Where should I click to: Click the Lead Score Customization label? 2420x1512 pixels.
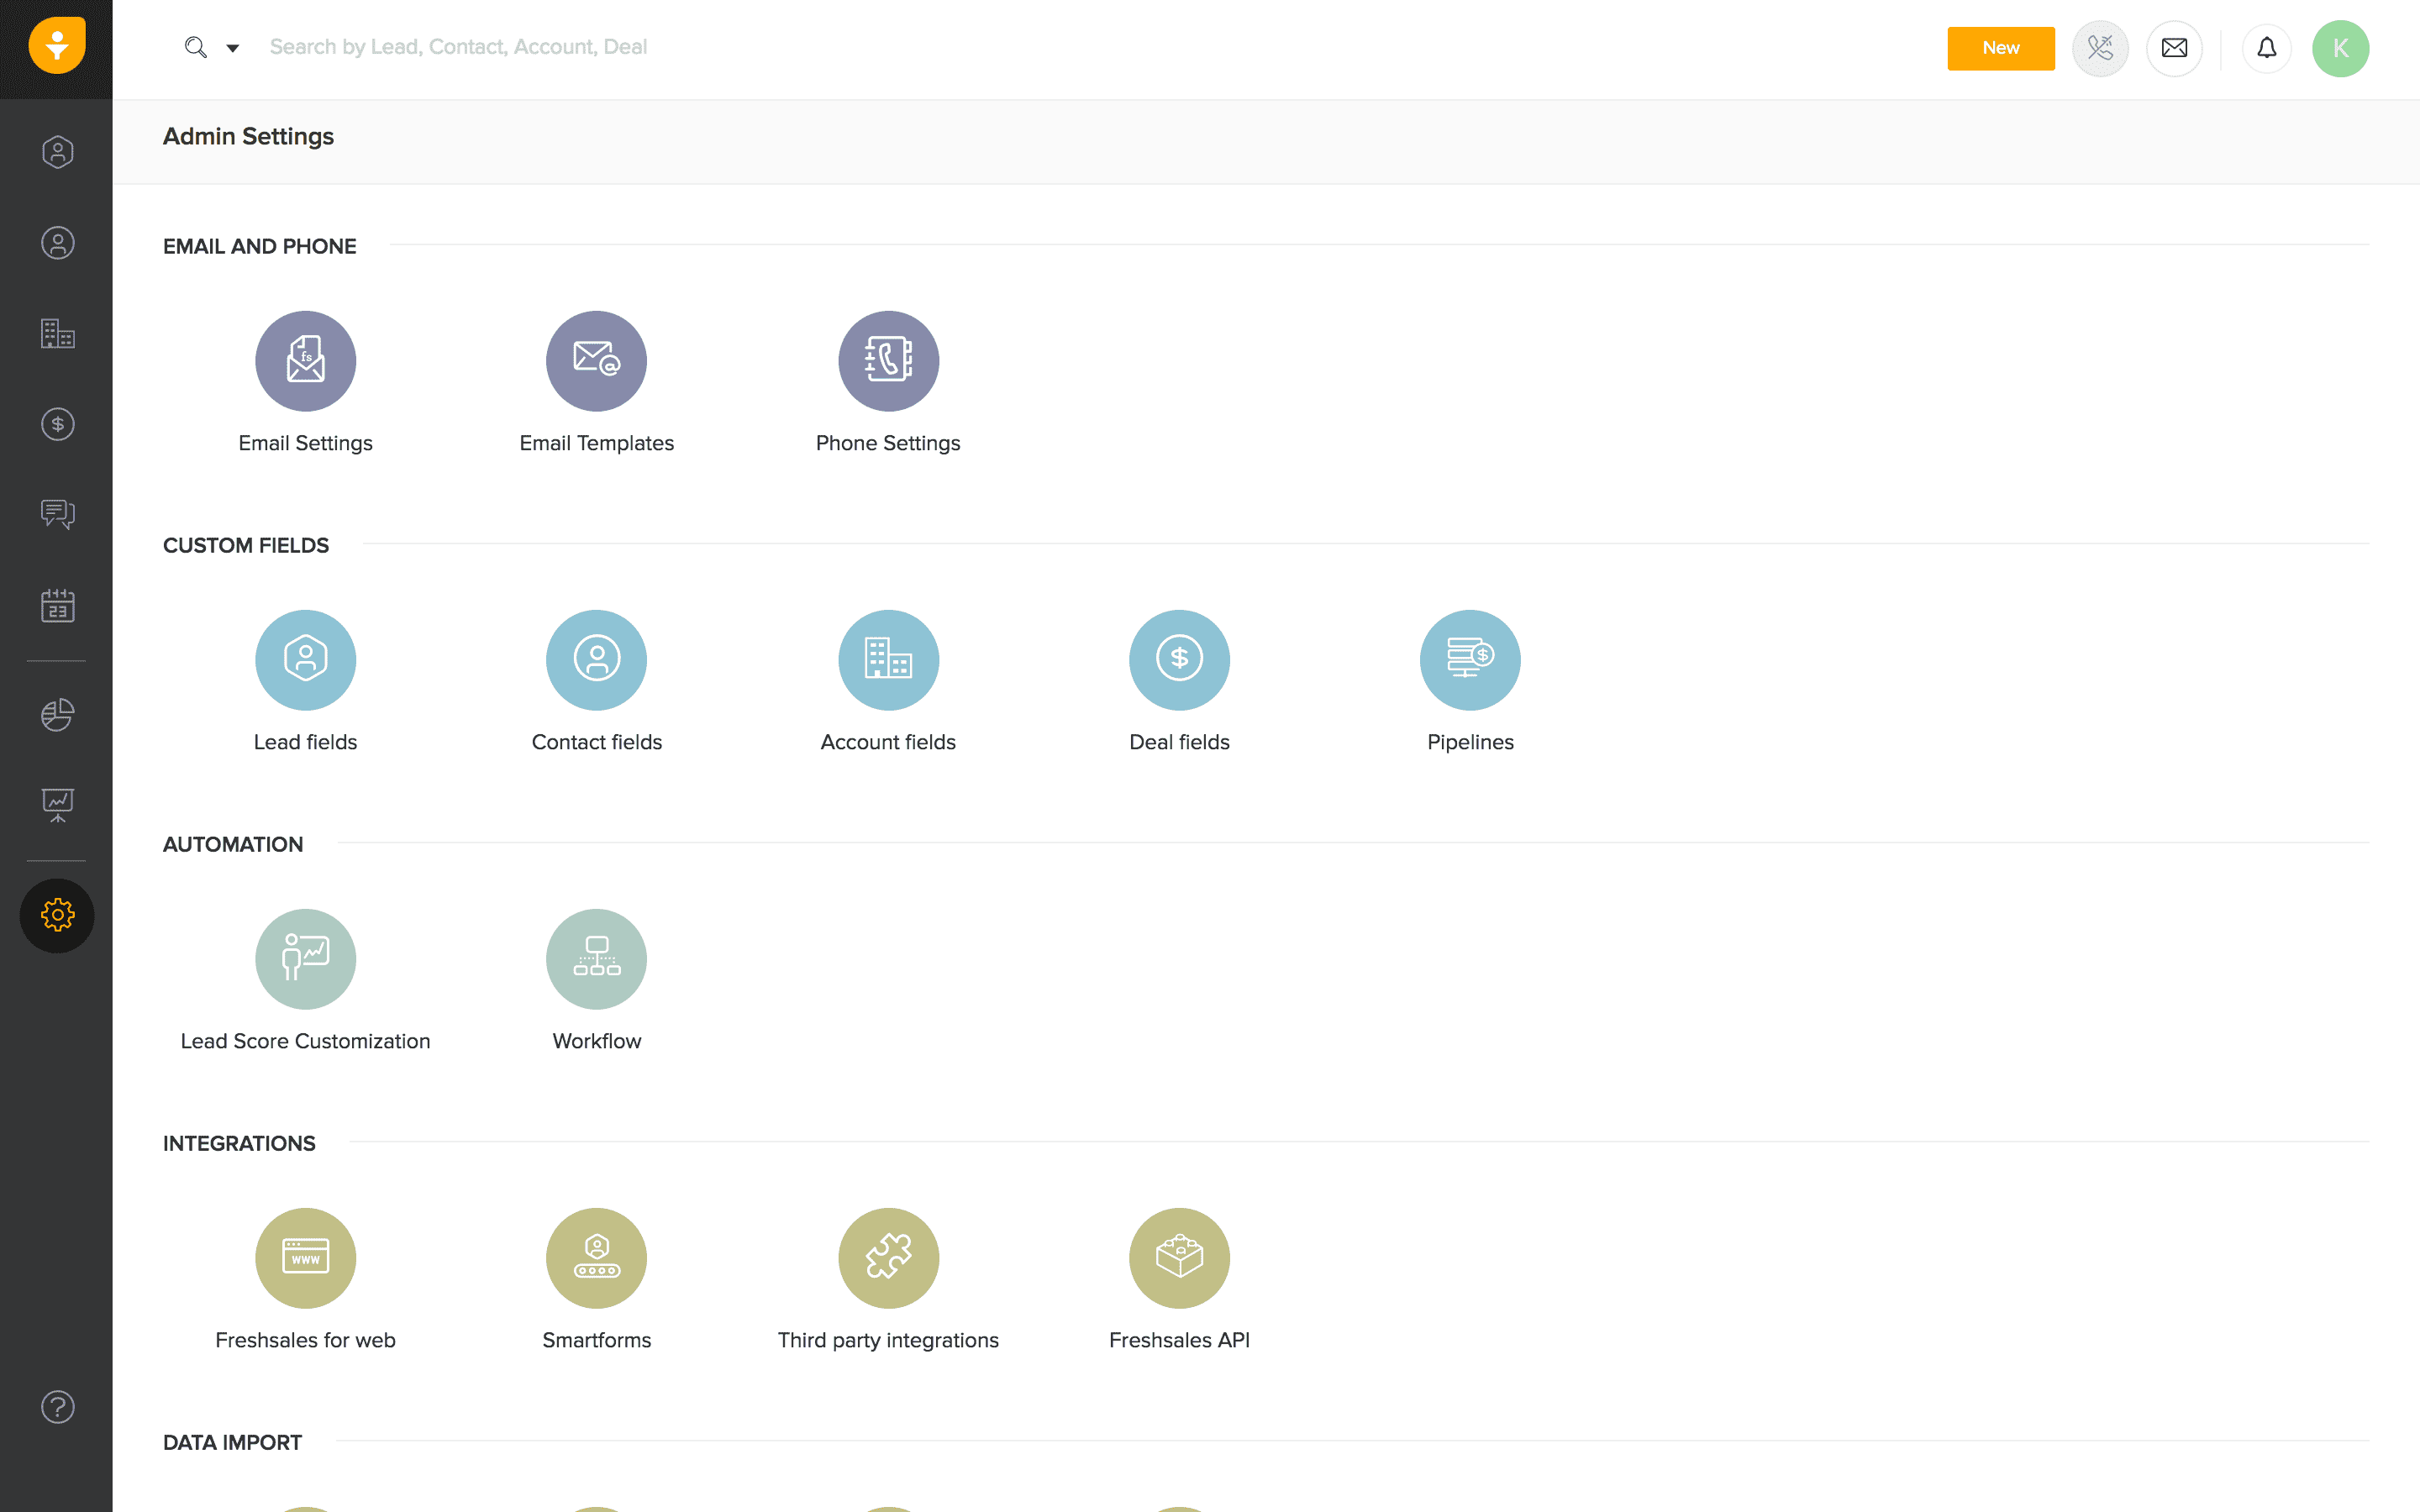click(305, 1041)
